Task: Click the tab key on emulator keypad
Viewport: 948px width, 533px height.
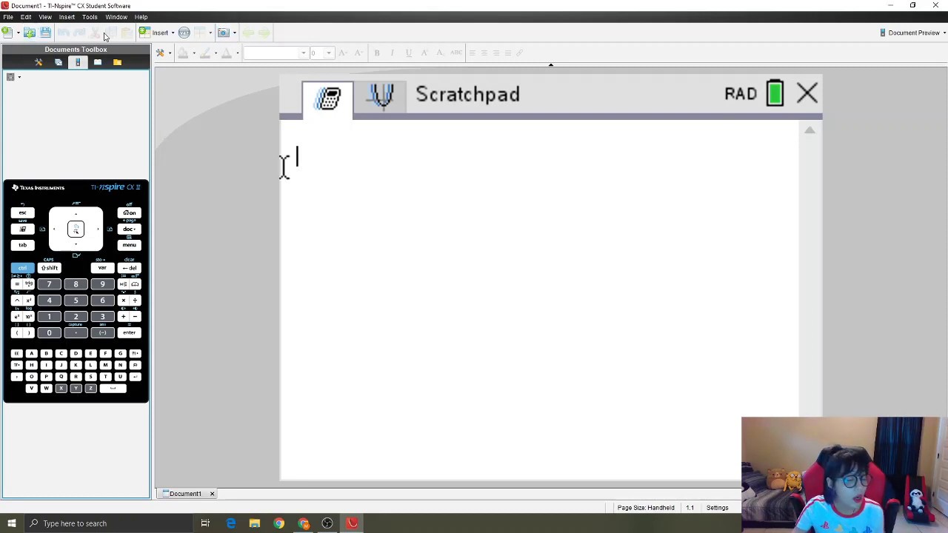Action: 22,245
